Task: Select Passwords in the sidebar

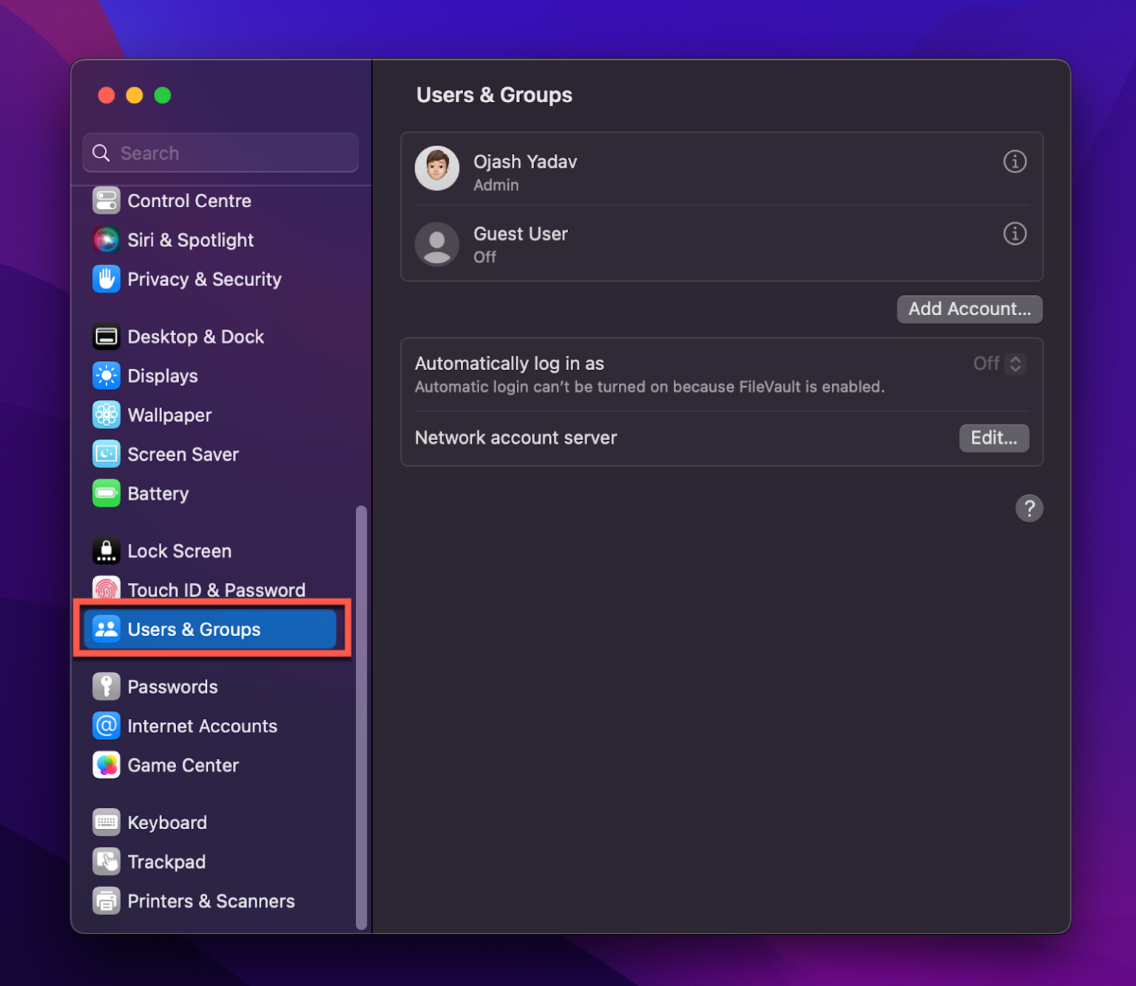Action: pyautogui.click(x=172, y=686)
